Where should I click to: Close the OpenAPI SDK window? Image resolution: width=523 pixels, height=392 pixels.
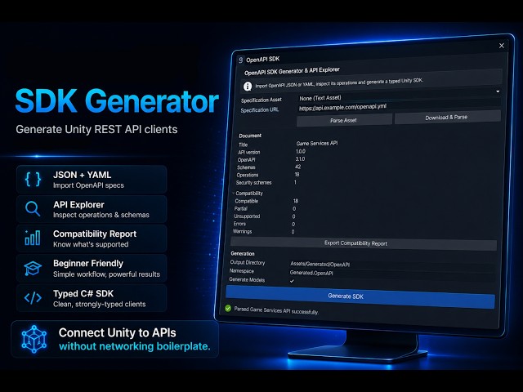[x=501, y=46]
